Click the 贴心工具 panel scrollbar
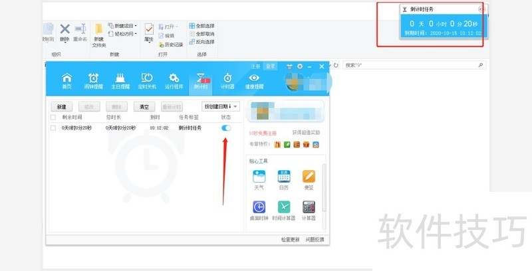The height and width of the screenshot is (271, 532). [x=324, y=188]
